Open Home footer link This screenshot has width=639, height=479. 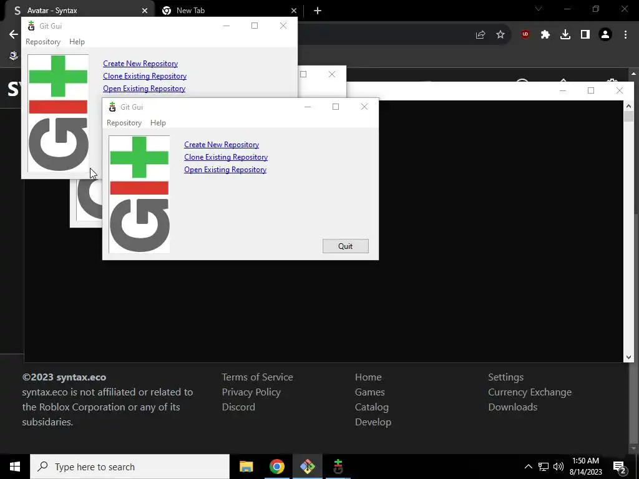coord(368,377)
